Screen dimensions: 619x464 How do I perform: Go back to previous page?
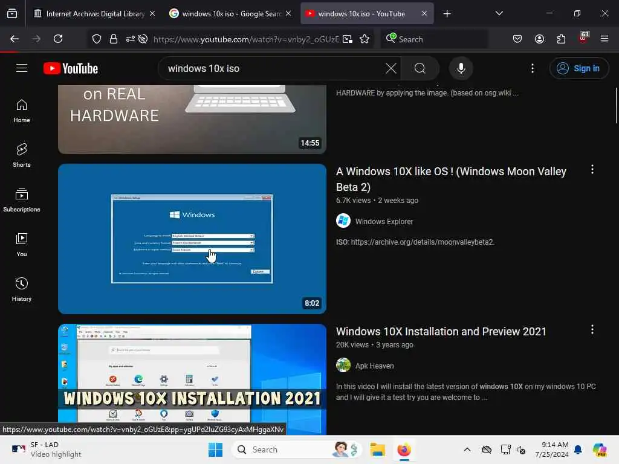(x=15, y=39)
